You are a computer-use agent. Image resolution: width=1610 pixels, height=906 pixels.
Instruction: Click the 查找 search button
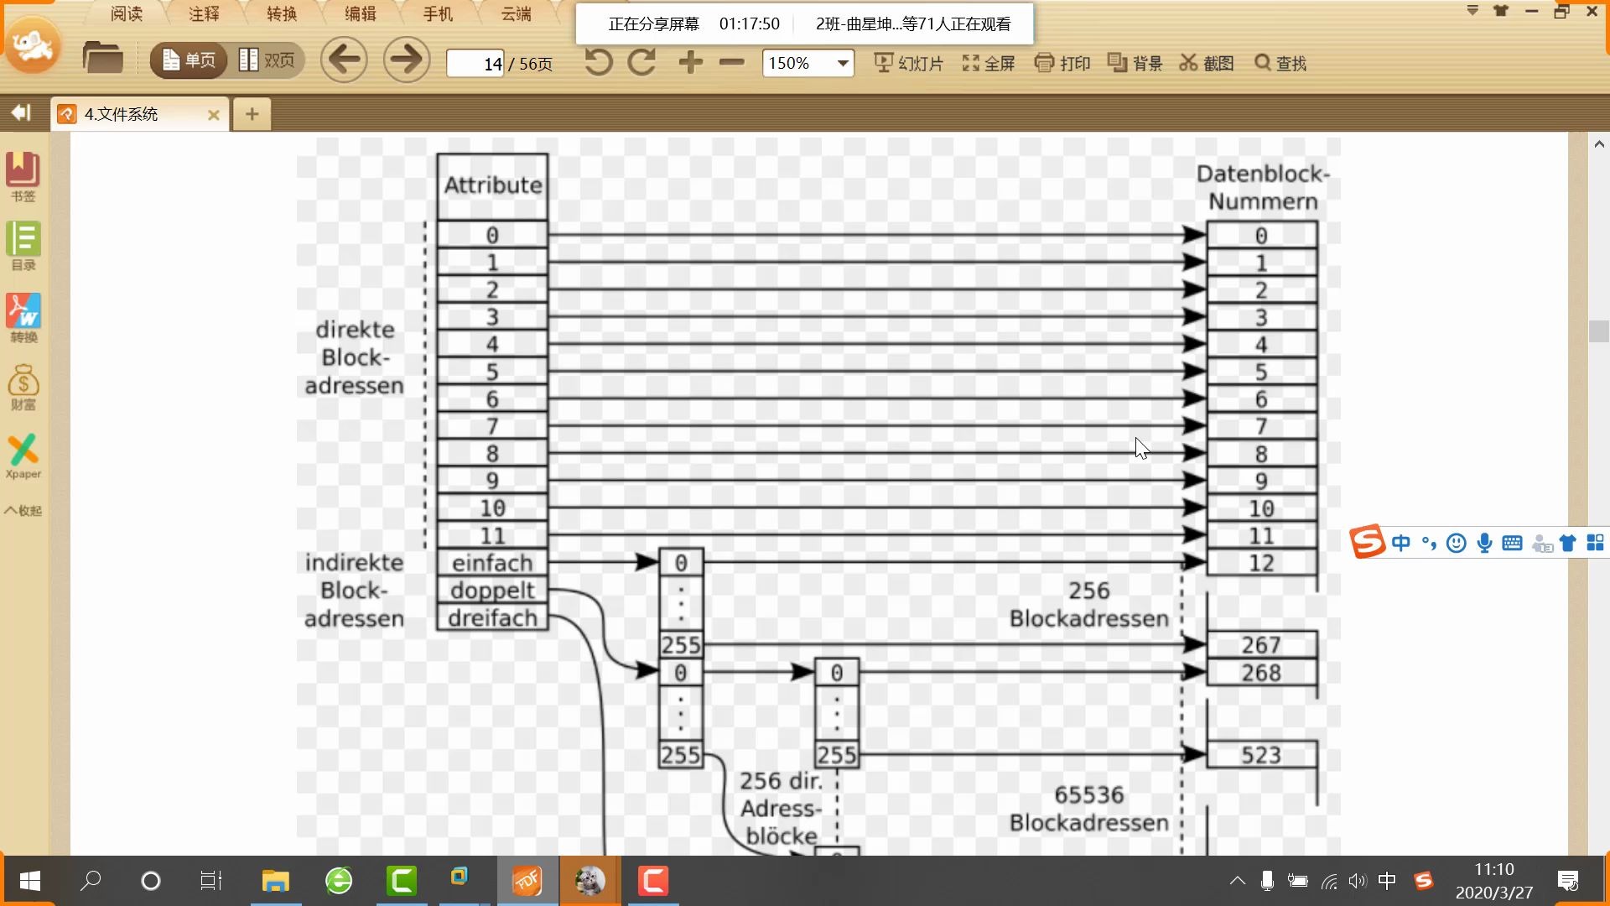tap(1280, 63)
